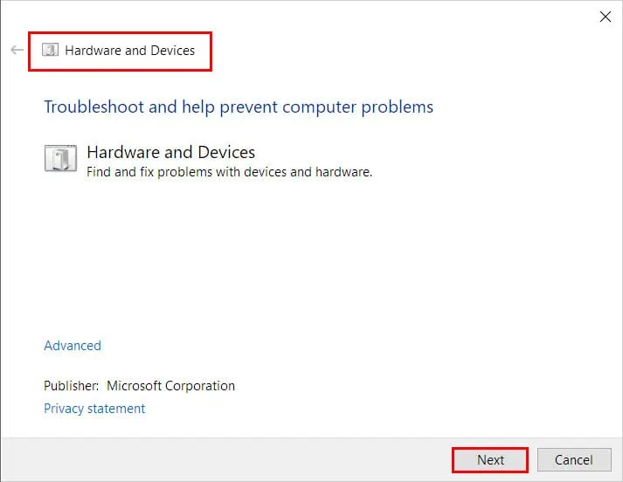Click the Publisher label
The image size is (623, 482).
[71, 386]
